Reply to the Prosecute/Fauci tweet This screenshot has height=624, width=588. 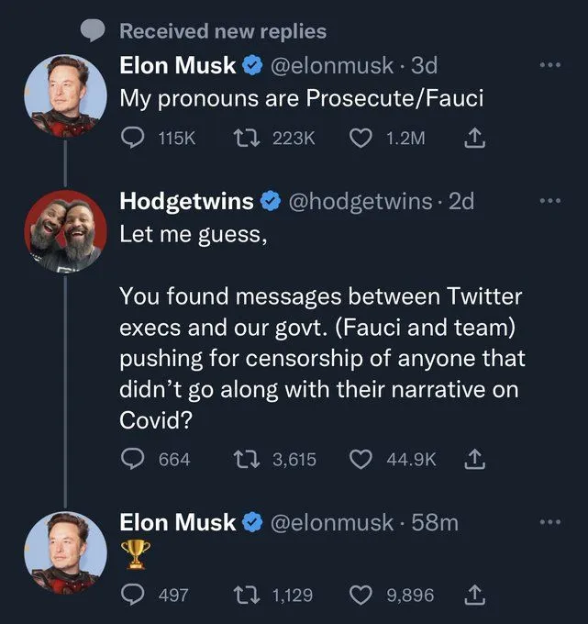click(x=132, y=138)
